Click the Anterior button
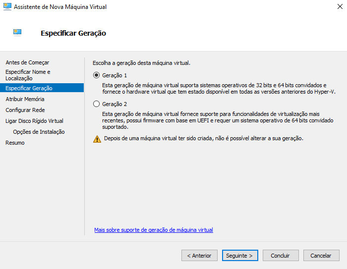The image size is (347, 269). (199, 256)
